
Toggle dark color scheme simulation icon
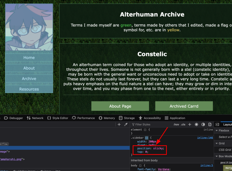pyautogui.click(x=203, y=124)
